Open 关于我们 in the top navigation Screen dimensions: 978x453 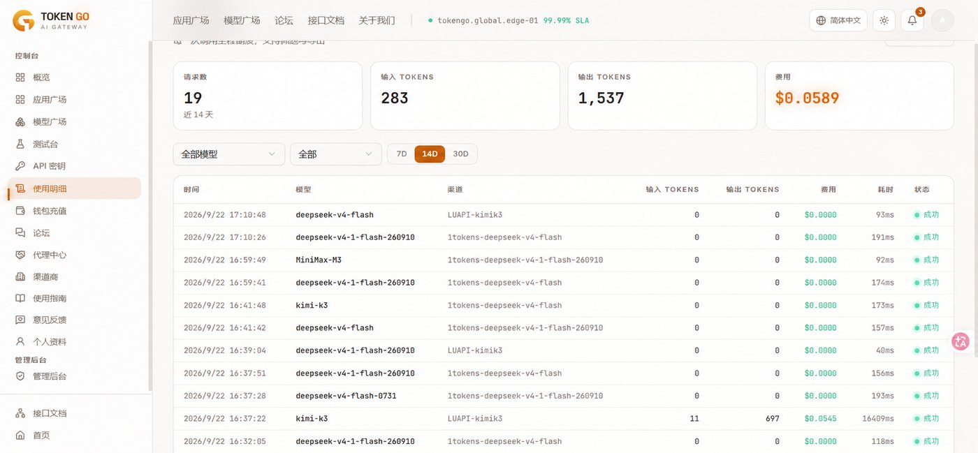[x=377, y=20]
